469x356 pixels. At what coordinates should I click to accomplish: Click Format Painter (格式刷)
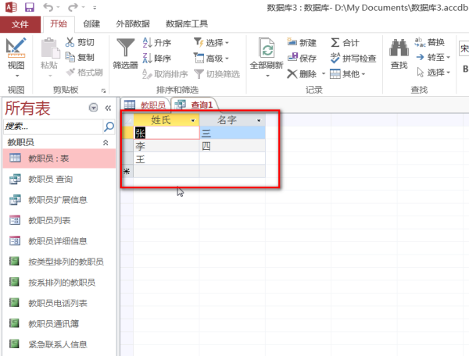[x=84, y=73]
